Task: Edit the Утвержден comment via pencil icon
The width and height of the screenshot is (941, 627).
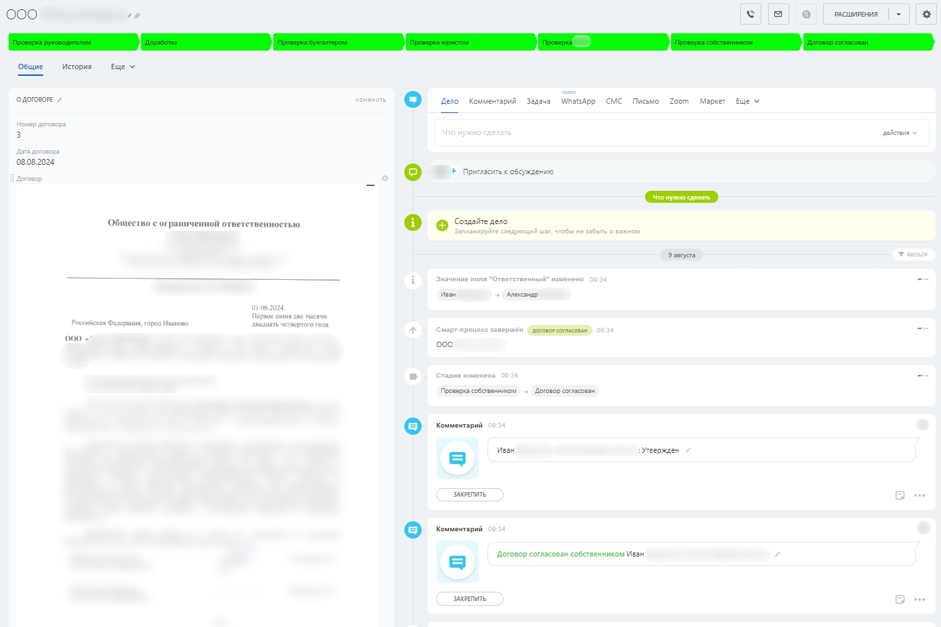Action: pos(688,450)
